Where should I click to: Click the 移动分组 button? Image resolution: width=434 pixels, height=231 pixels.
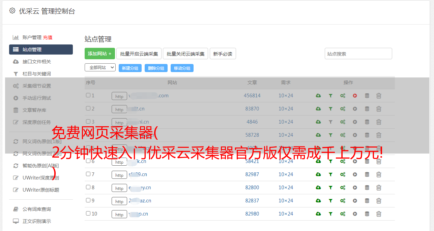point(182,68)
